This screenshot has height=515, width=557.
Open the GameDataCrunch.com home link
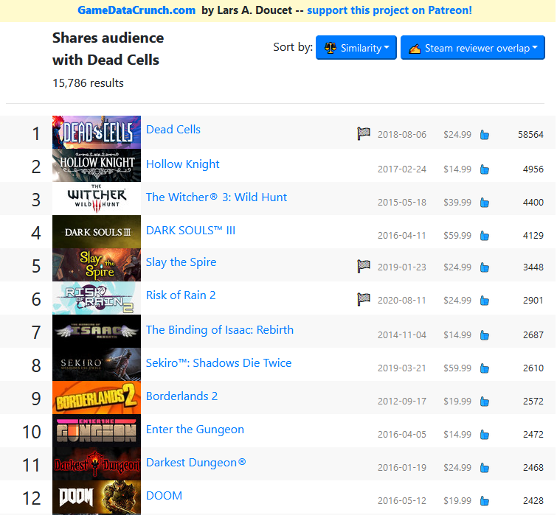coord(136,10)
